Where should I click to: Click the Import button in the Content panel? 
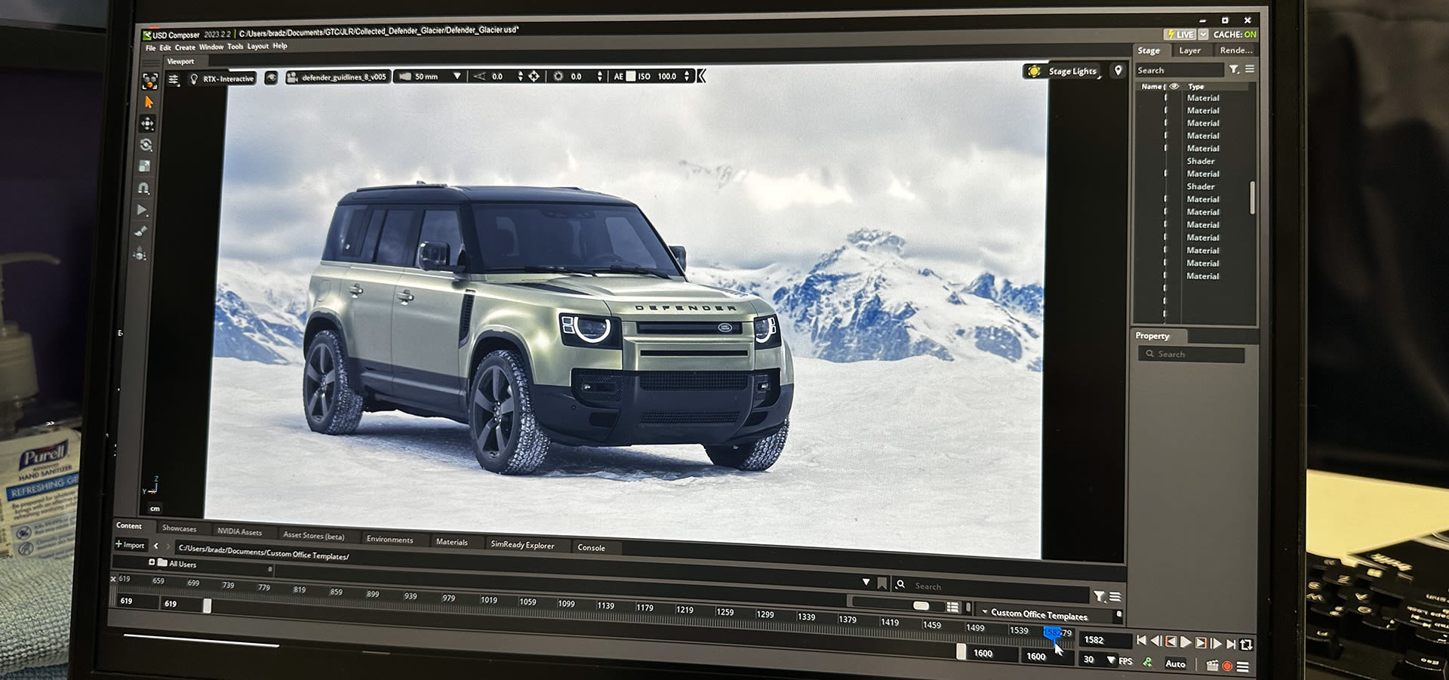coord(130,545)
